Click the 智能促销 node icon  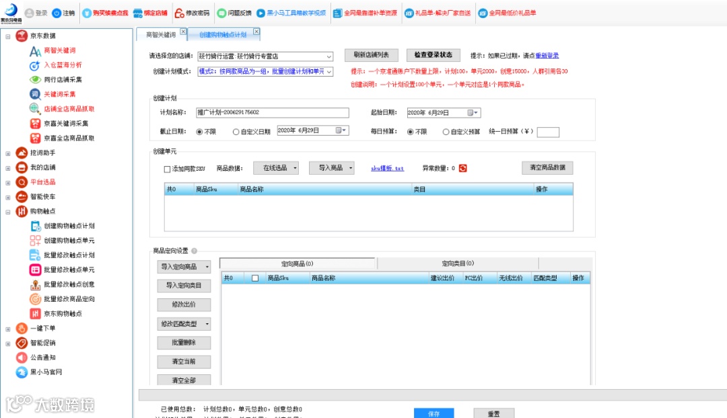tap(22, 343)
